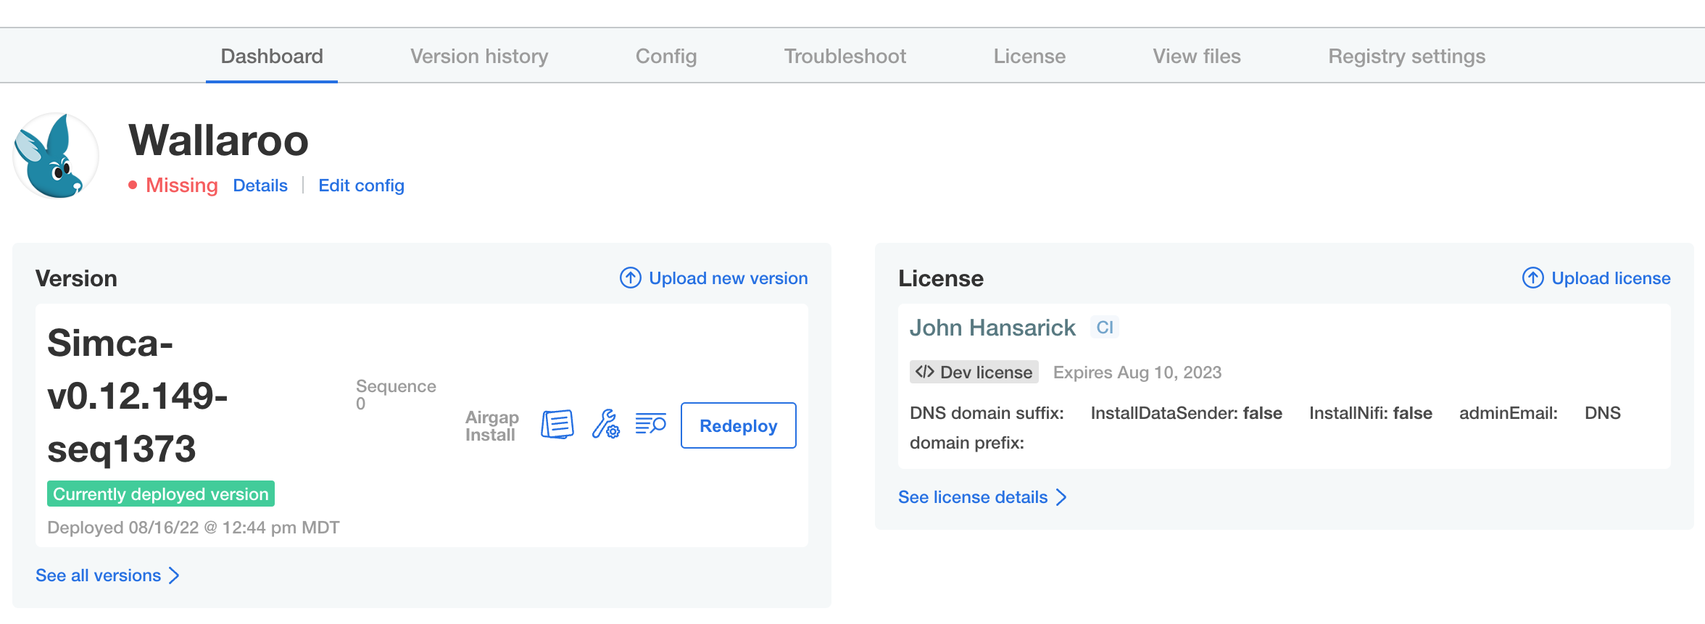Click the Upload license link text

coord(1611,278)
